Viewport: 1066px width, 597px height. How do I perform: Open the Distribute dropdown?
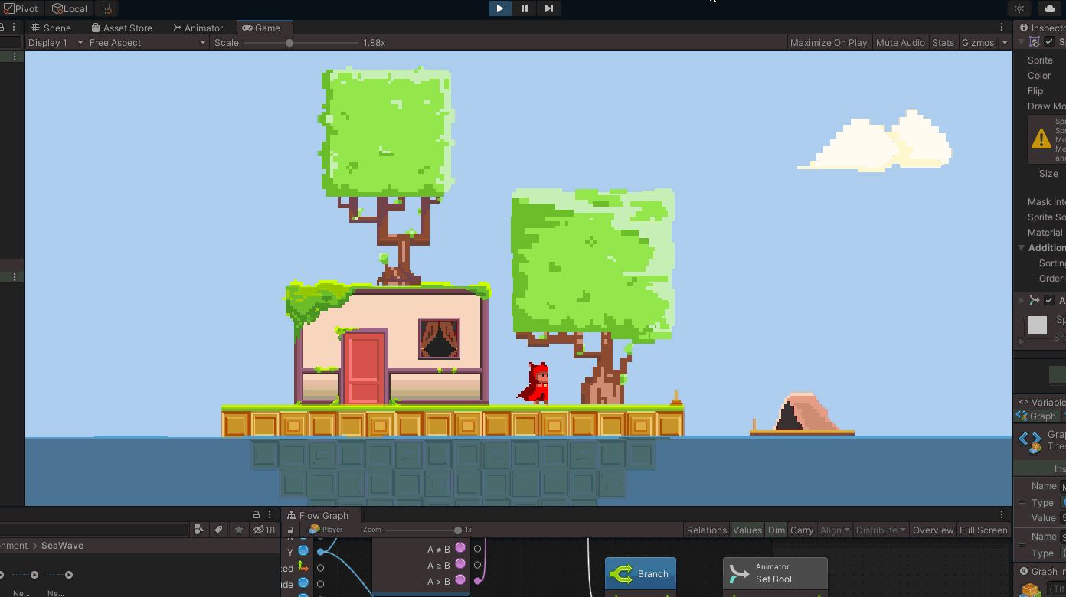881,530
